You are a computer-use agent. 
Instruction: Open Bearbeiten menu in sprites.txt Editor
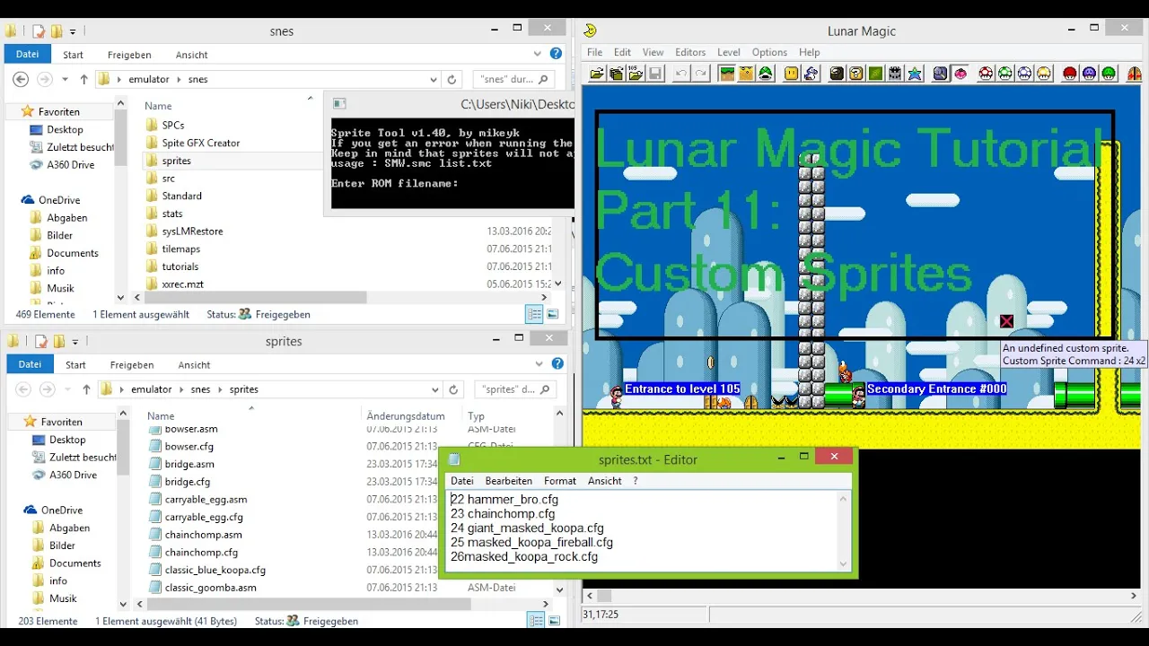tap(508, 481)
